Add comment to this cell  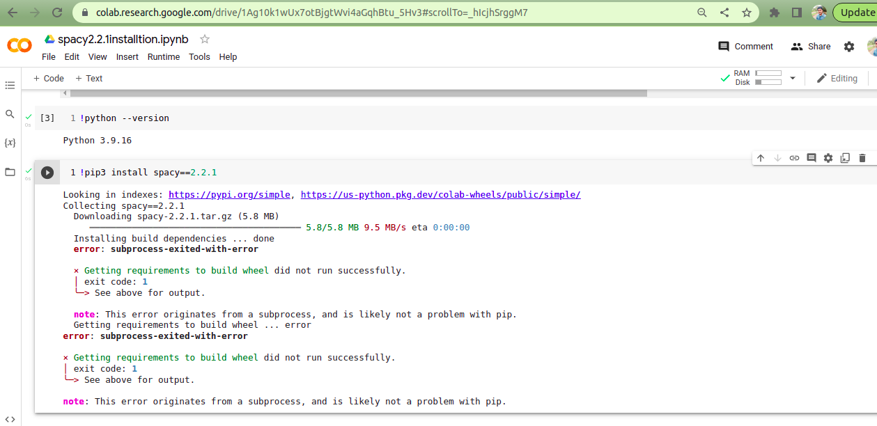pyautogui.click(x=811, y=158)
